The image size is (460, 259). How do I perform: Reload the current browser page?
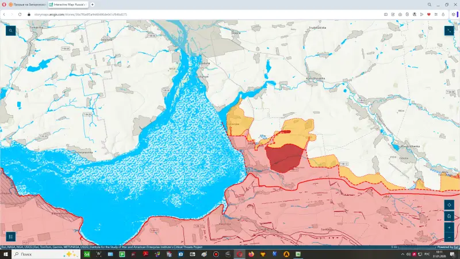20,14
